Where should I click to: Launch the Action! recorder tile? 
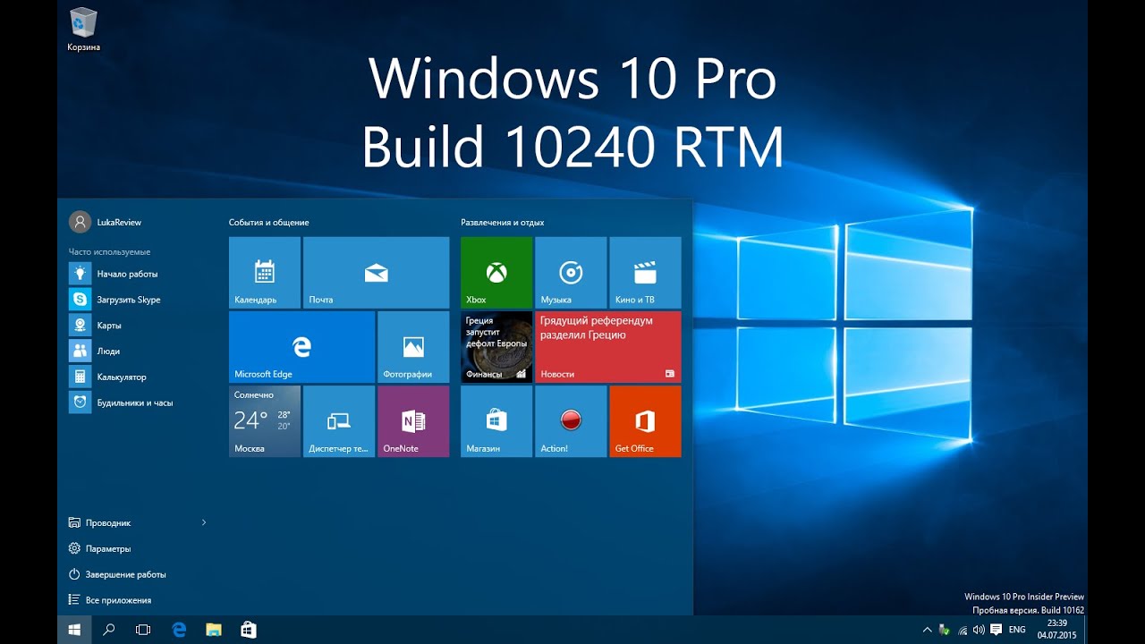point(571,421)
